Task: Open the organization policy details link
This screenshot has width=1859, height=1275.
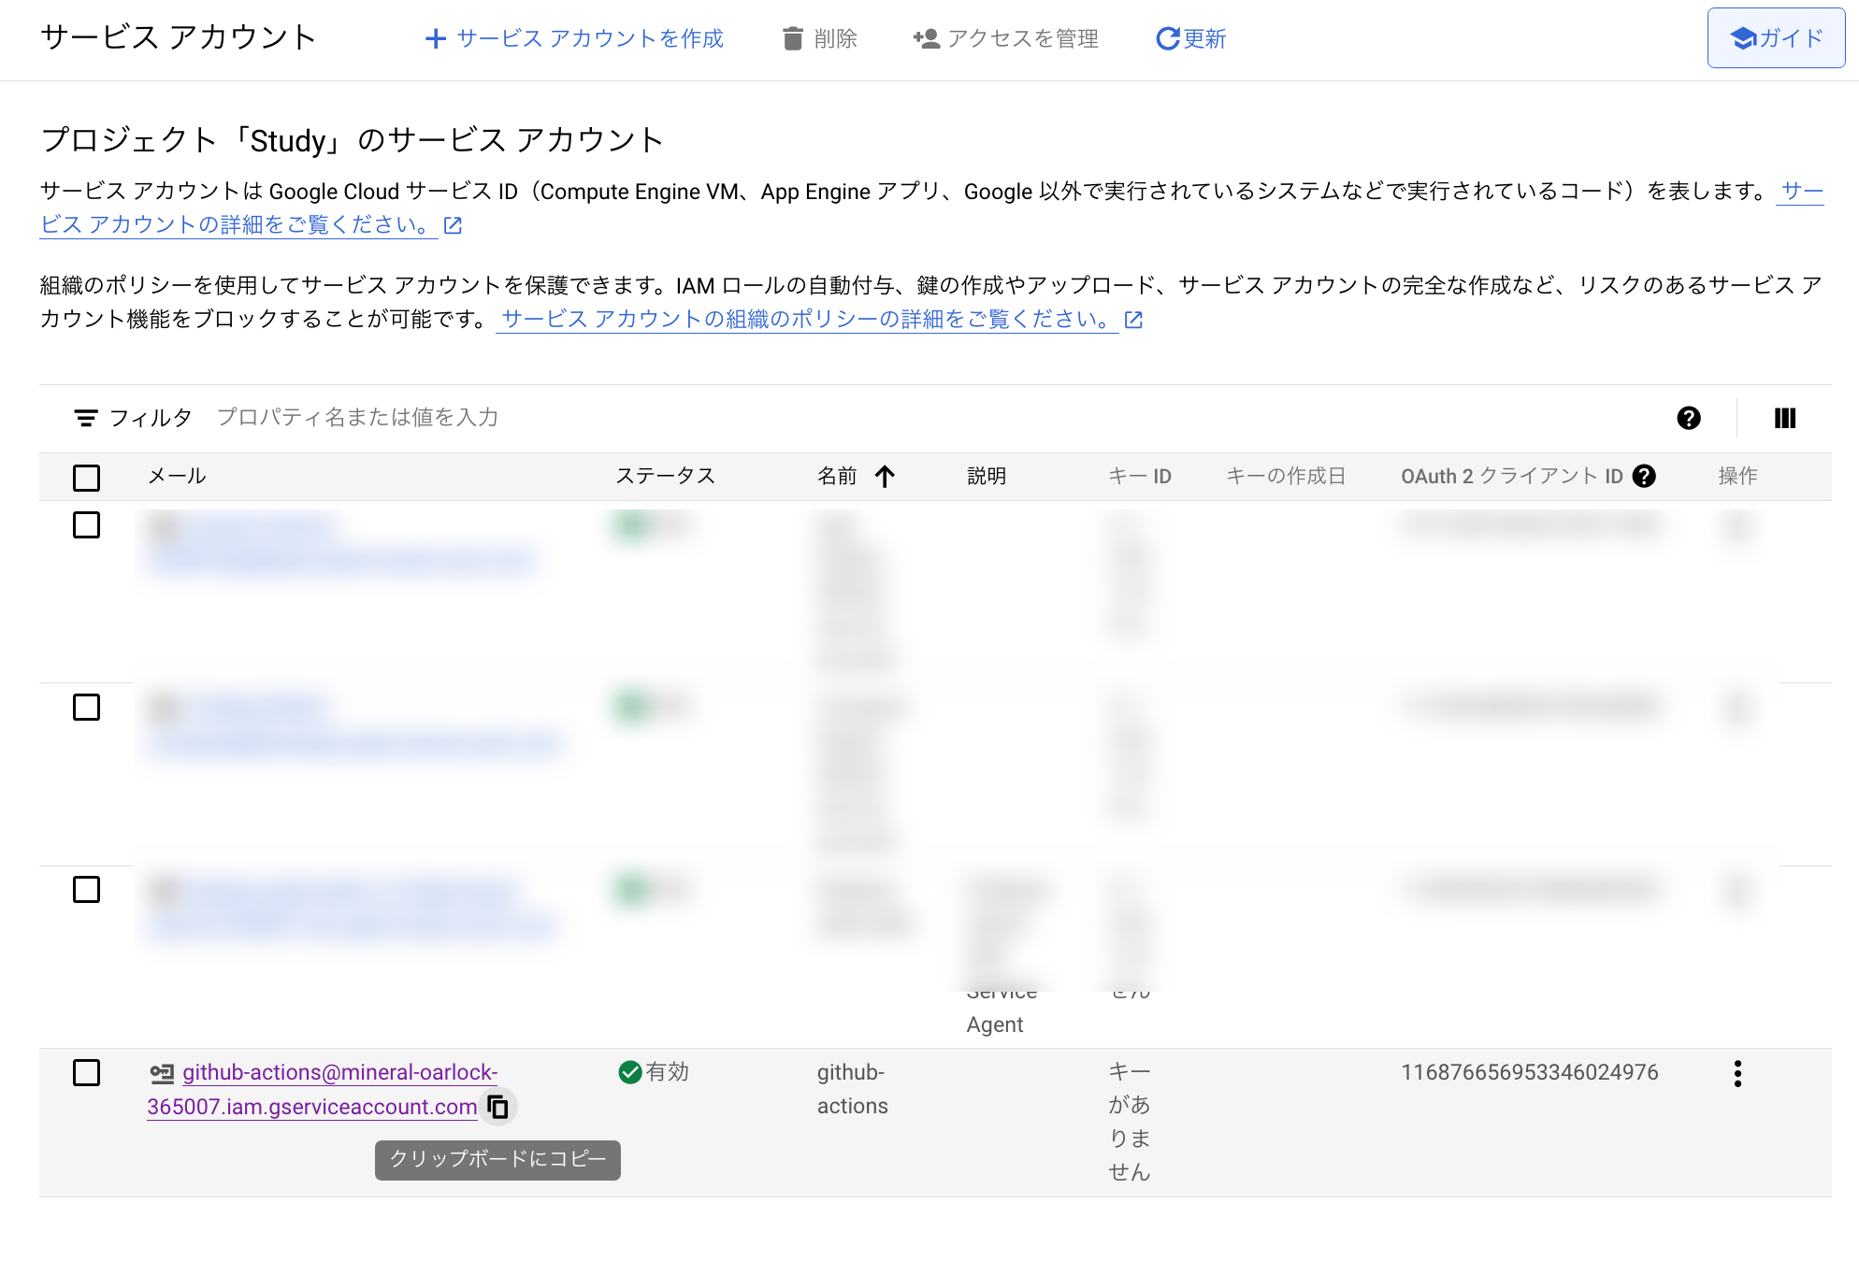Action: tap(806, 320)
